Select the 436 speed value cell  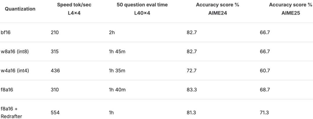pos(55,71)
